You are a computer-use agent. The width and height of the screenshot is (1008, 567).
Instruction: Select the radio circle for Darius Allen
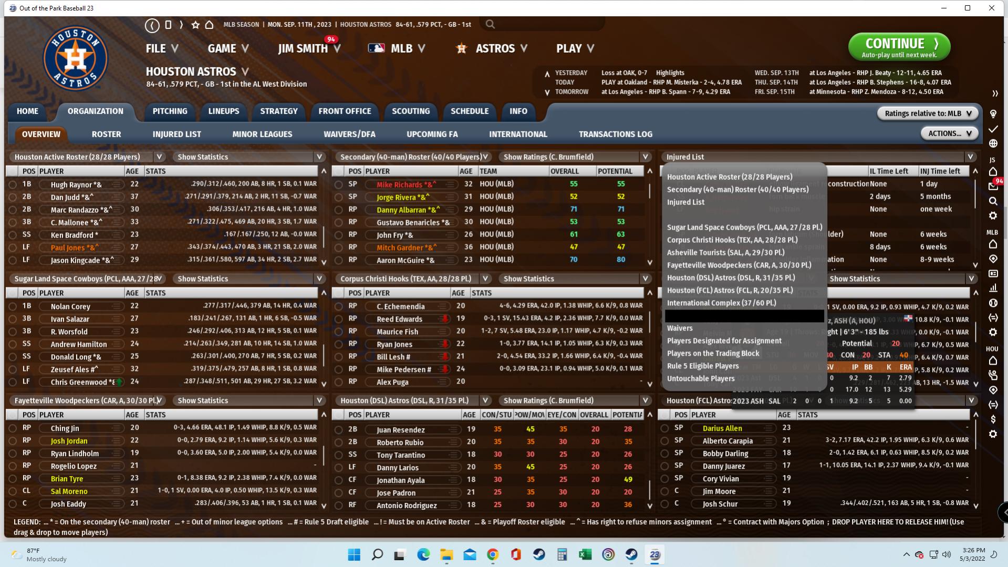coord(665,428)
